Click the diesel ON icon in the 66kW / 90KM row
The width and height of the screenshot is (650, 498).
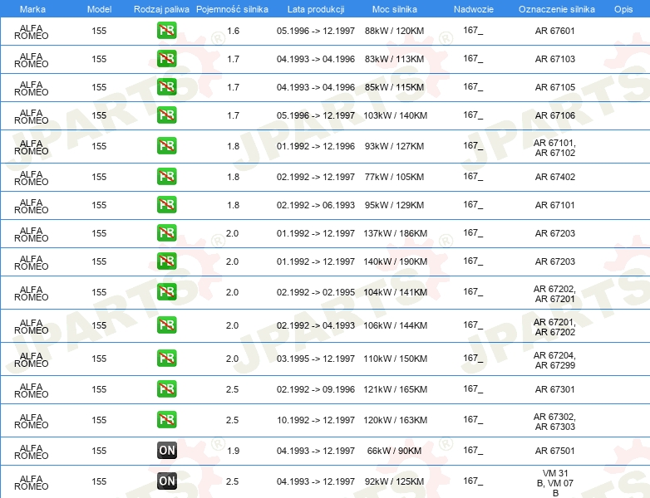[x=166, y=451]
